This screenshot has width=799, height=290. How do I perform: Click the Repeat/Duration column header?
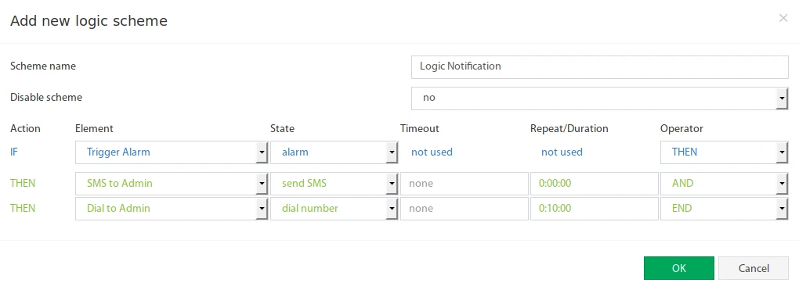pos(569,129)
